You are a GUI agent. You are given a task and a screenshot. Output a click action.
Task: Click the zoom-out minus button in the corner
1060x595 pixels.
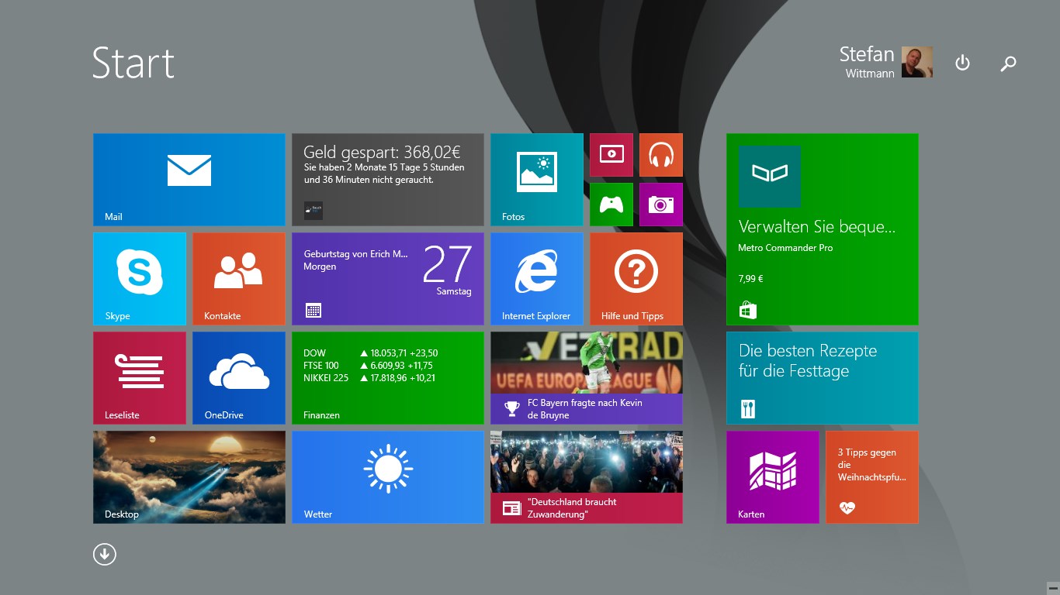coord(1052,587)
